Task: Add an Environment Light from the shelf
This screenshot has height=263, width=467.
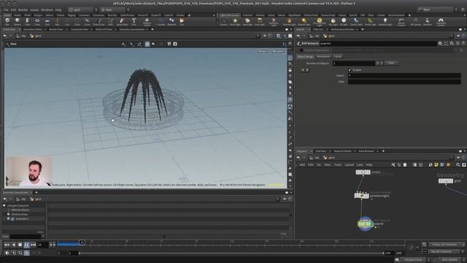Action: 320,21
